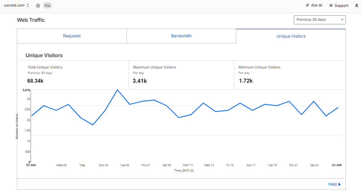Open the Previous 30 days dropdown
Image resolution: width=364 pixels, height=194 pixels.
pos(319,20)
